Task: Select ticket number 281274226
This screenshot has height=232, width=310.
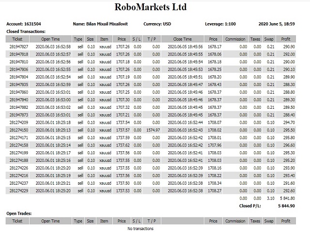Action: 19,168
